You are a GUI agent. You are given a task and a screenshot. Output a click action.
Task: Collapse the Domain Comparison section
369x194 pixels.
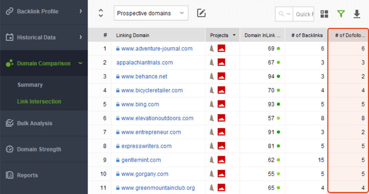(x=80, y=63)
